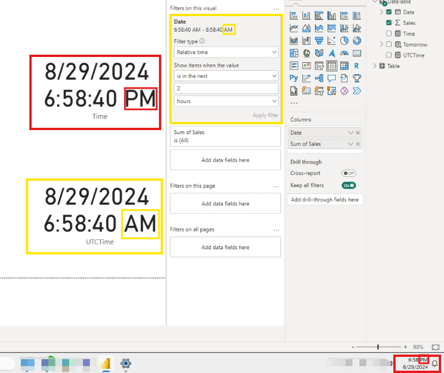Turn on Cross-report toggle
Image resolution: width=444 pixels, height=373 pixels.
point(348,173)
